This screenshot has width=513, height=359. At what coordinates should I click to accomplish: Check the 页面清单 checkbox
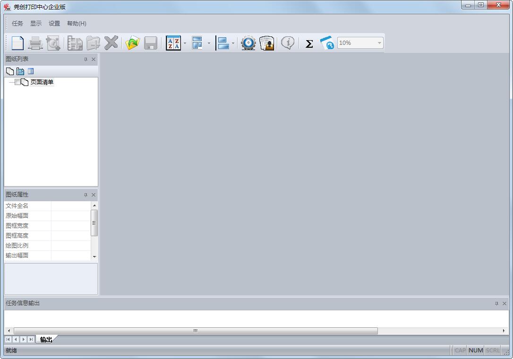pyautogui.click(x=18, y=82)
